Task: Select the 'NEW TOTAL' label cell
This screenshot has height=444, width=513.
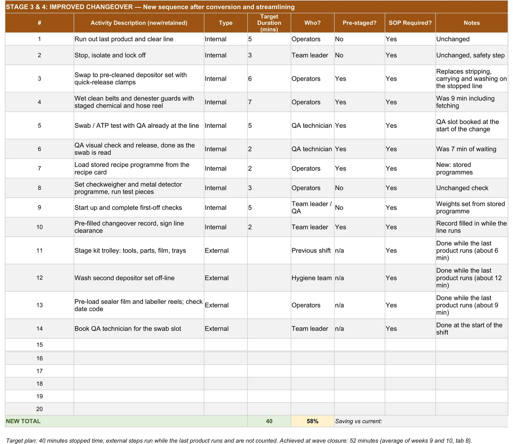Action: (x=126, y=421)
